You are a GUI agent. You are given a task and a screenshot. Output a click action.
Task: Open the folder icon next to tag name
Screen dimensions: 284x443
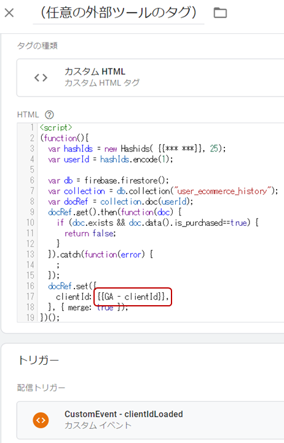[220, 13]
